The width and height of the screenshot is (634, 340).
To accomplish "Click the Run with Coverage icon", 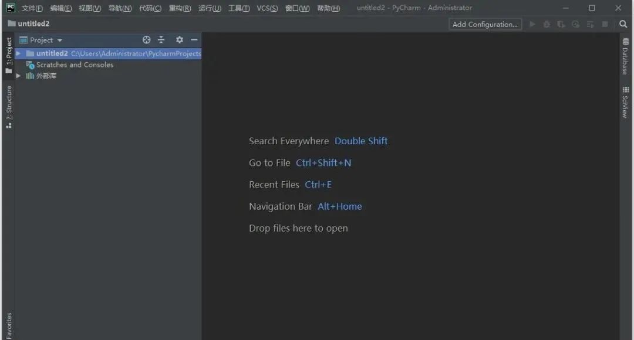I will click(561, 24).
